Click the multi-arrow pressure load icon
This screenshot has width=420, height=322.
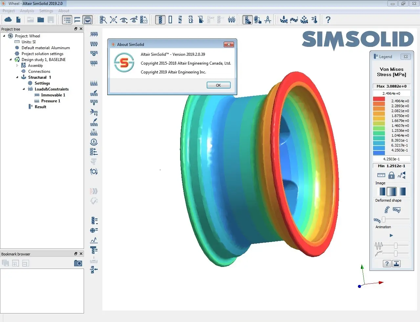tap(94, 83)
